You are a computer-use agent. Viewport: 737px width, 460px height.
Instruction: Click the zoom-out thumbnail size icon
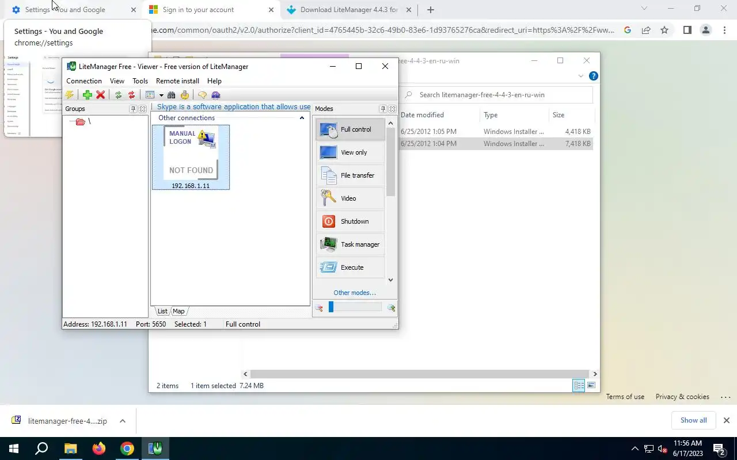pyautogui.click(x=319, y=308)
